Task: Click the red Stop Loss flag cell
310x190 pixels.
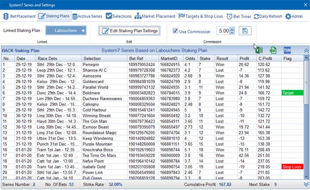Action: [x=292, y=167]
